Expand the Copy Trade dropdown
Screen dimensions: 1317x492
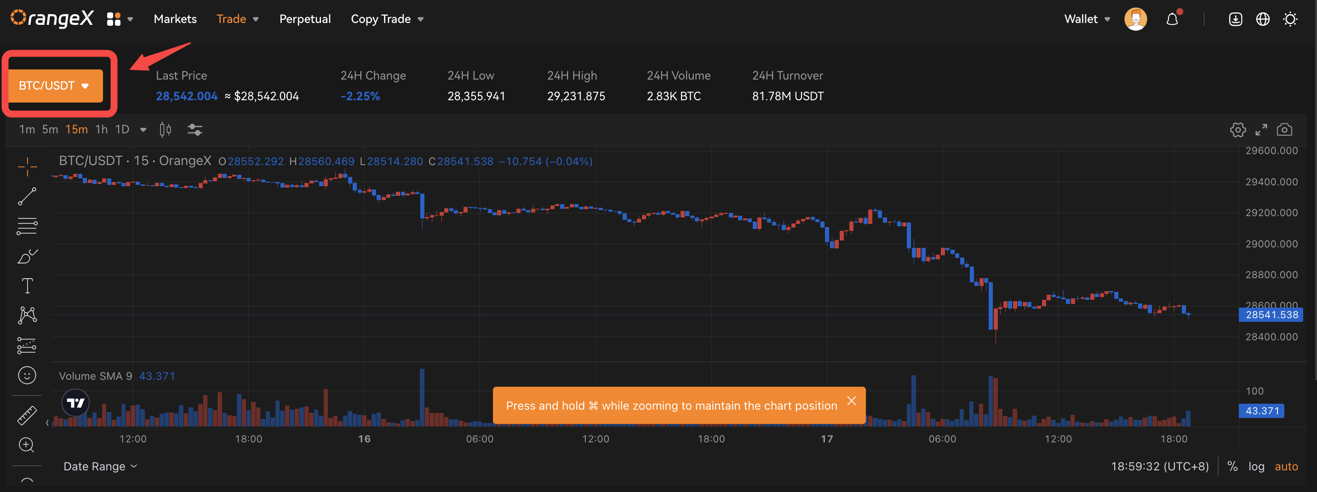pyautogui.click(x=387, y=19)
